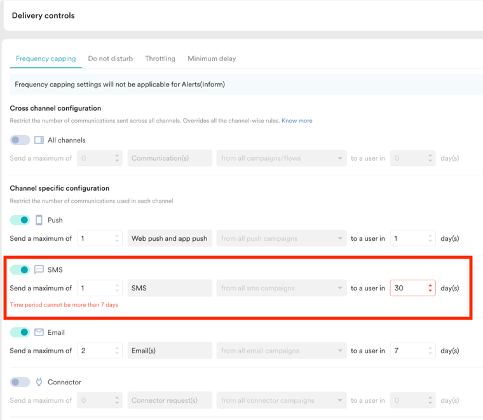Click the Connector plug icon
The image size is (483, 420).
point(39,382)
